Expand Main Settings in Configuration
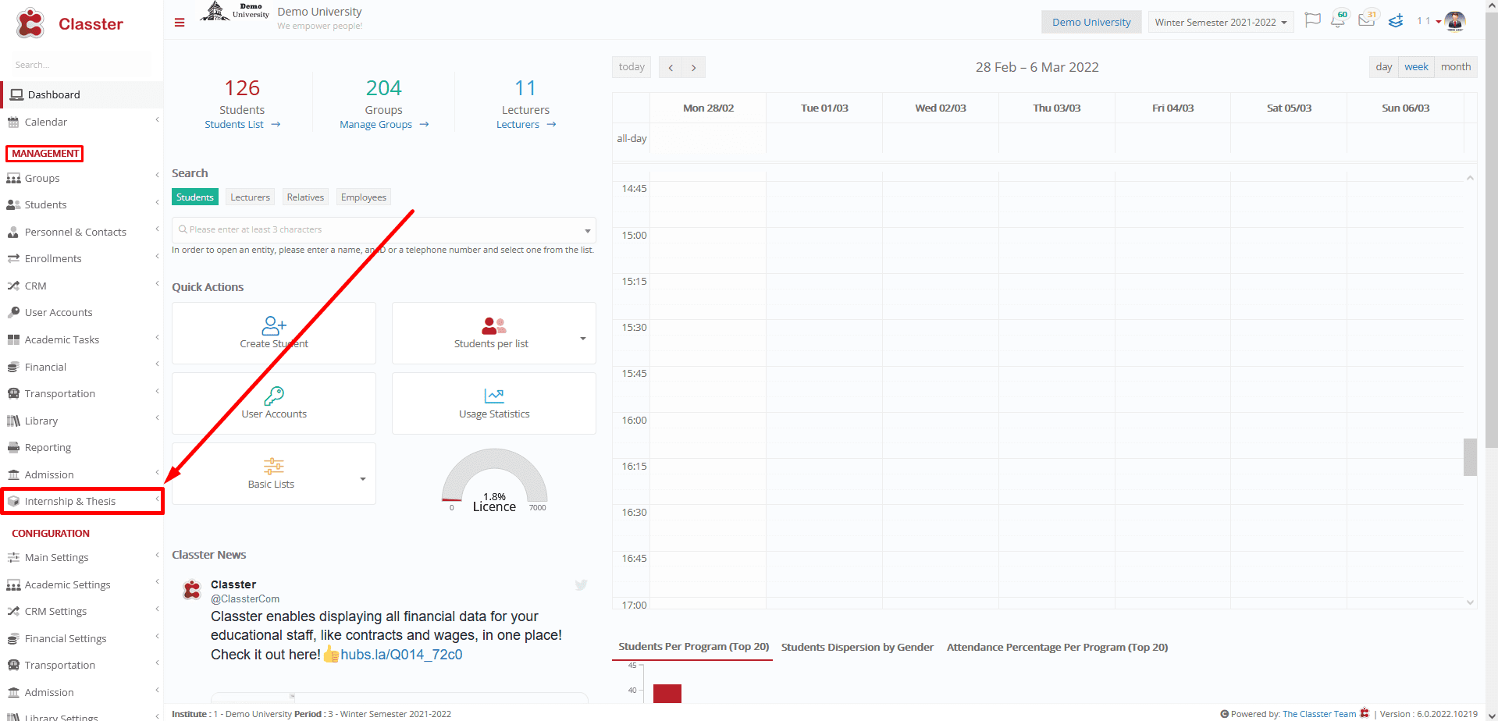The width and height of the screenshot is (1498, 721). coord(81,557)
